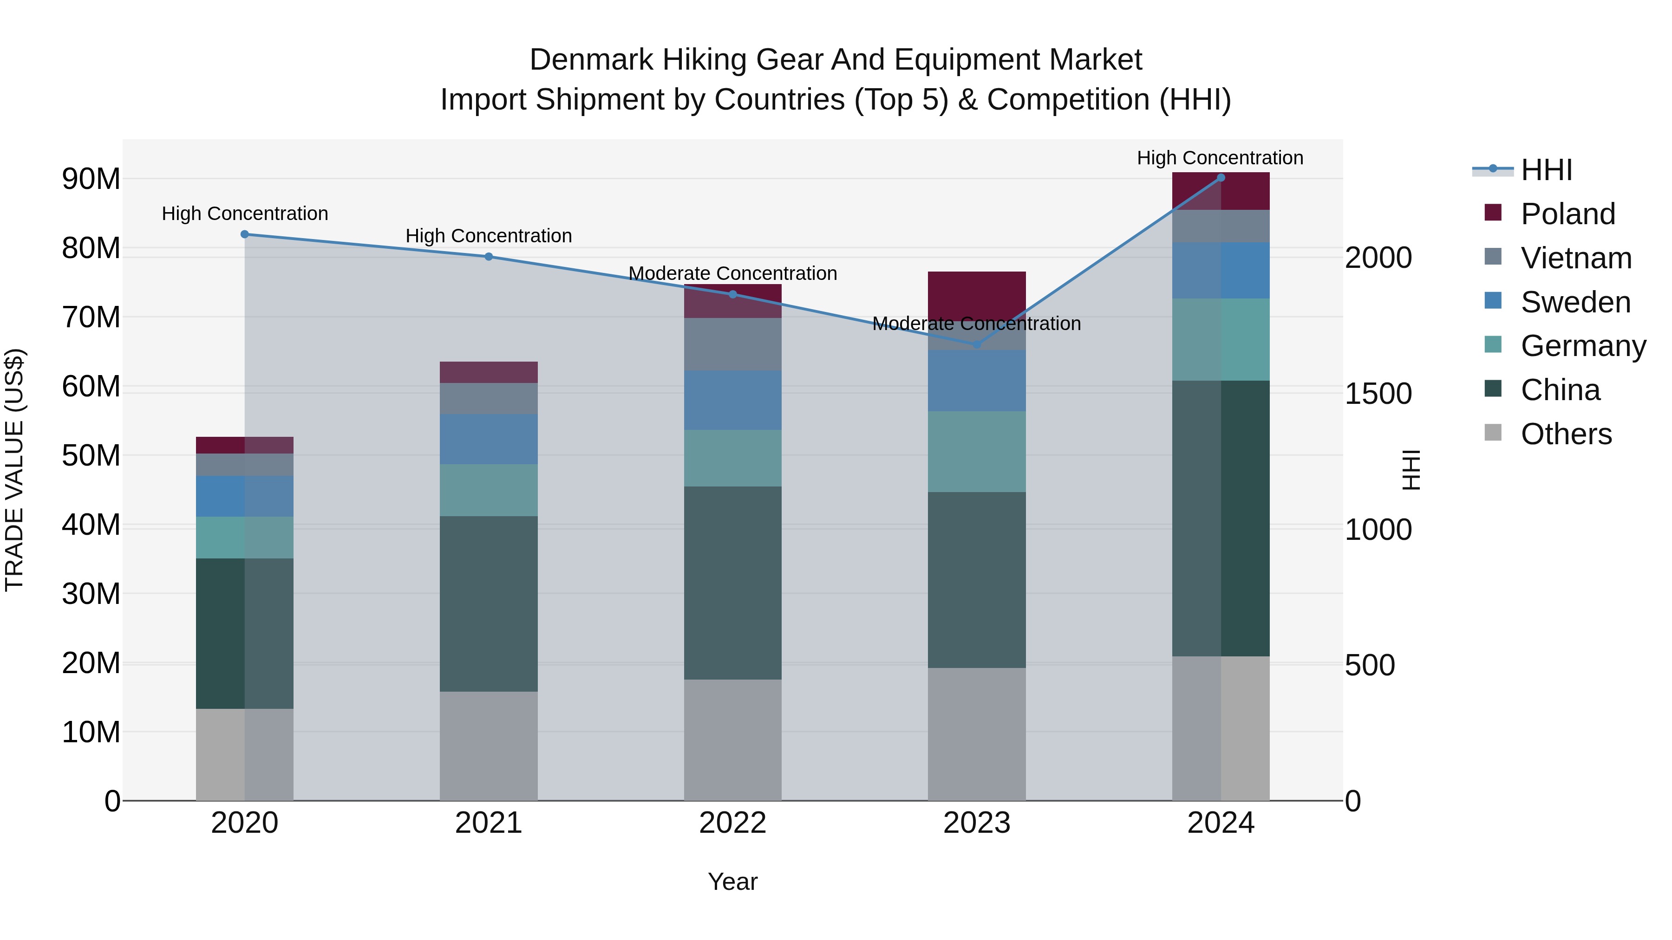Click the 2024 x-axis label

tap(1221, 823)
